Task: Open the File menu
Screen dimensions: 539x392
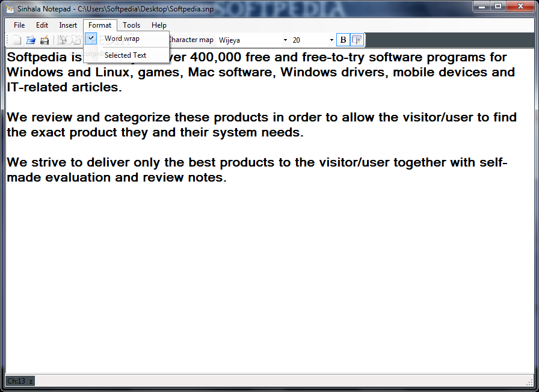Action: [x=19, y=25]
